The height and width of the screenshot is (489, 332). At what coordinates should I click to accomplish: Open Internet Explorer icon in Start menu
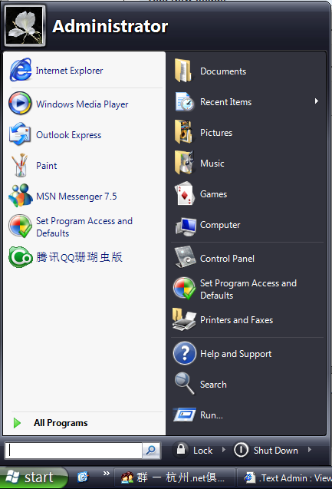click(x=21, y=70)
